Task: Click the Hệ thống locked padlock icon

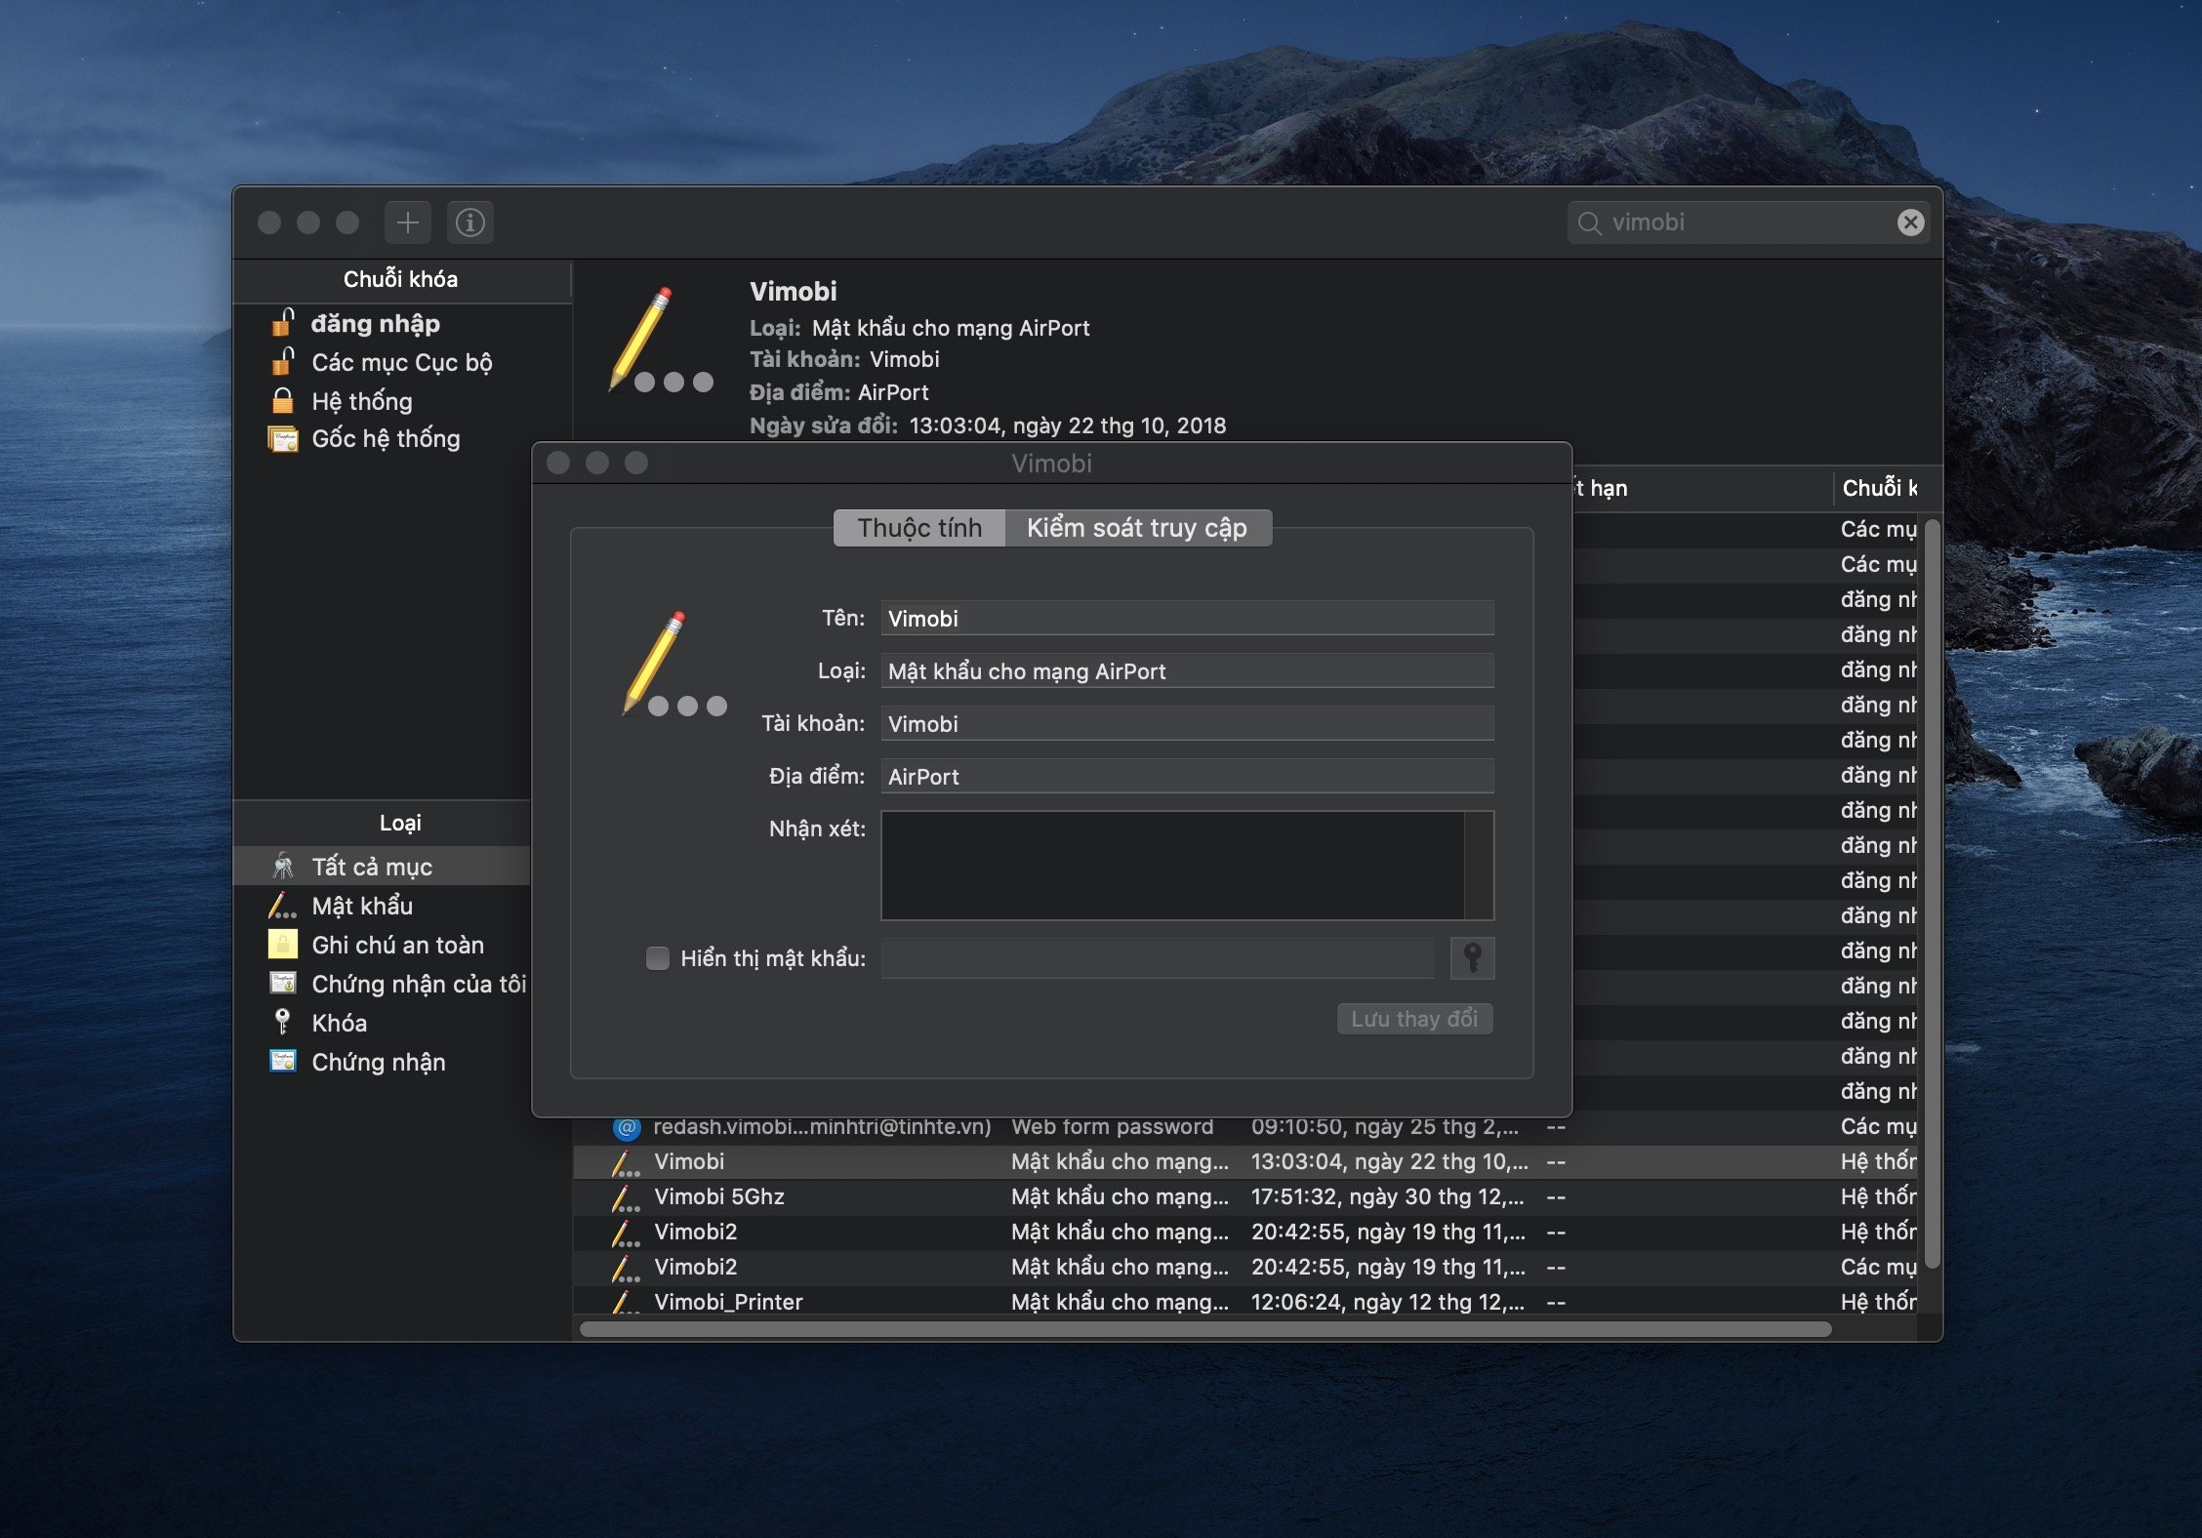Action: tap(283, 400)
